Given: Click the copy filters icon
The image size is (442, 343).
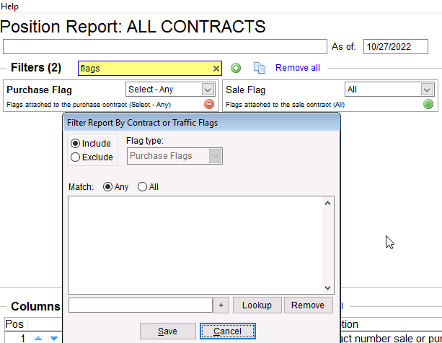Looking at the screenshot, I should pyautogui.click(x=260, y=68).
